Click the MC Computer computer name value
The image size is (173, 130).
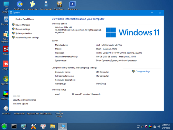[x=102, y=72]
